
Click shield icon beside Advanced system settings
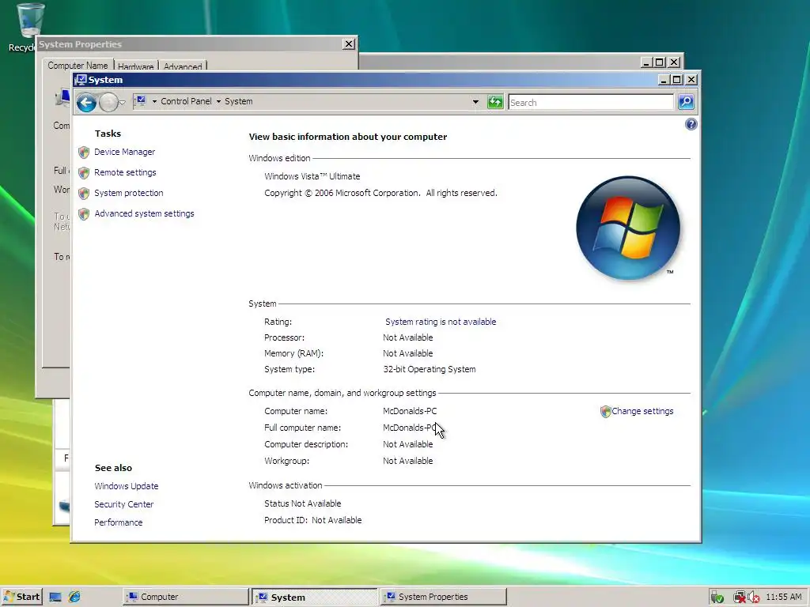pyautogui.click(x=84, y=214)
